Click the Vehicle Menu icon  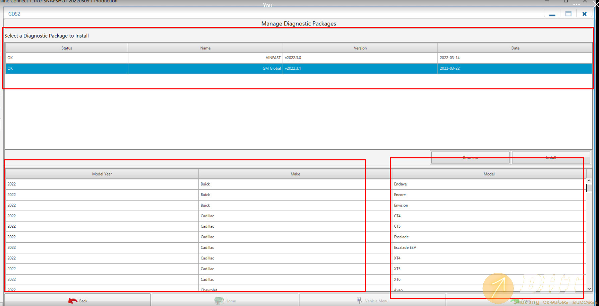click(x=359, y=301)
